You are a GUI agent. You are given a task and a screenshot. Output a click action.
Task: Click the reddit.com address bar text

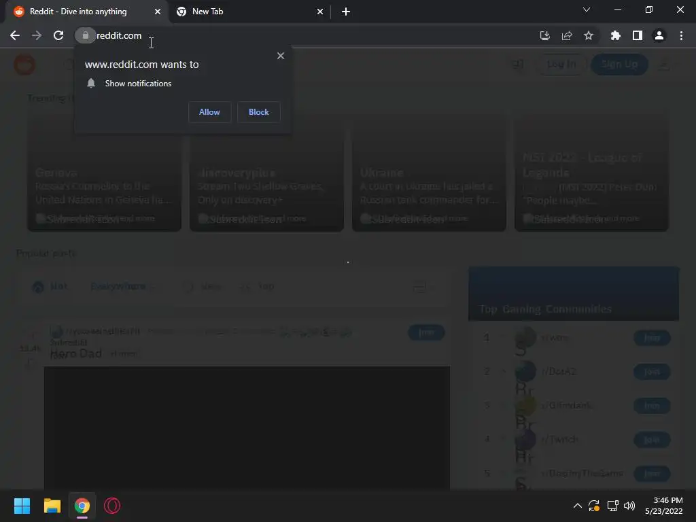pos(119,35)
